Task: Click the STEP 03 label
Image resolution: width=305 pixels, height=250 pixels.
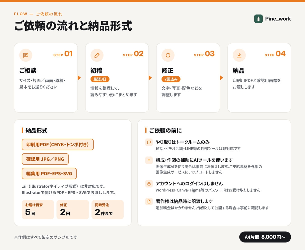Action: point(204,54)
